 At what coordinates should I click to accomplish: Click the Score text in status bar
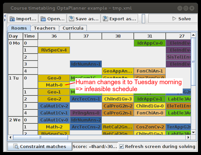click(95, 147)
